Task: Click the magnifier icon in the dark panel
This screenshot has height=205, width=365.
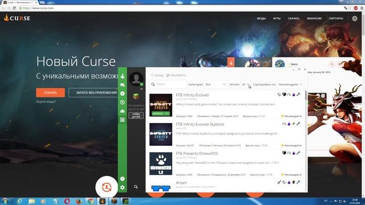Action: [136, 187]
